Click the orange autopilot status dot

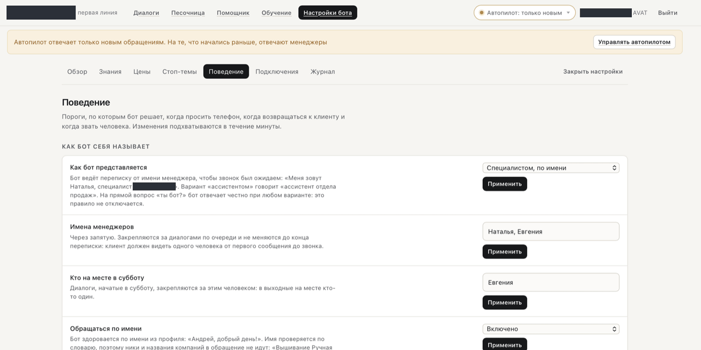tap(481, 13)
